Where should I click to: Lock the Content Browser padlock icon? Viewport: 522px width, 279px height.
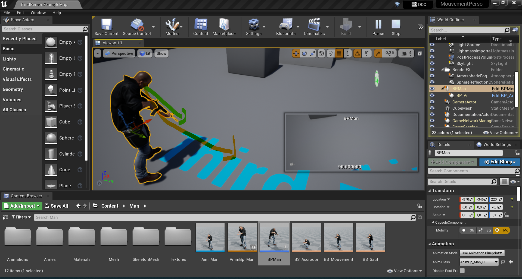coord(420,206)
